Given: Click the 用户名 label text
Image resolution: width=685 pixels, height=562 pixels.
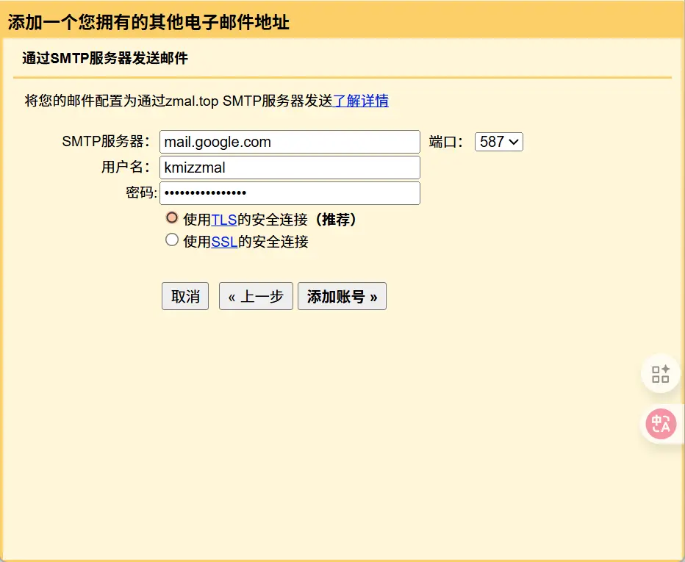Looking at the screenshot, I should [x=126, y=167].
